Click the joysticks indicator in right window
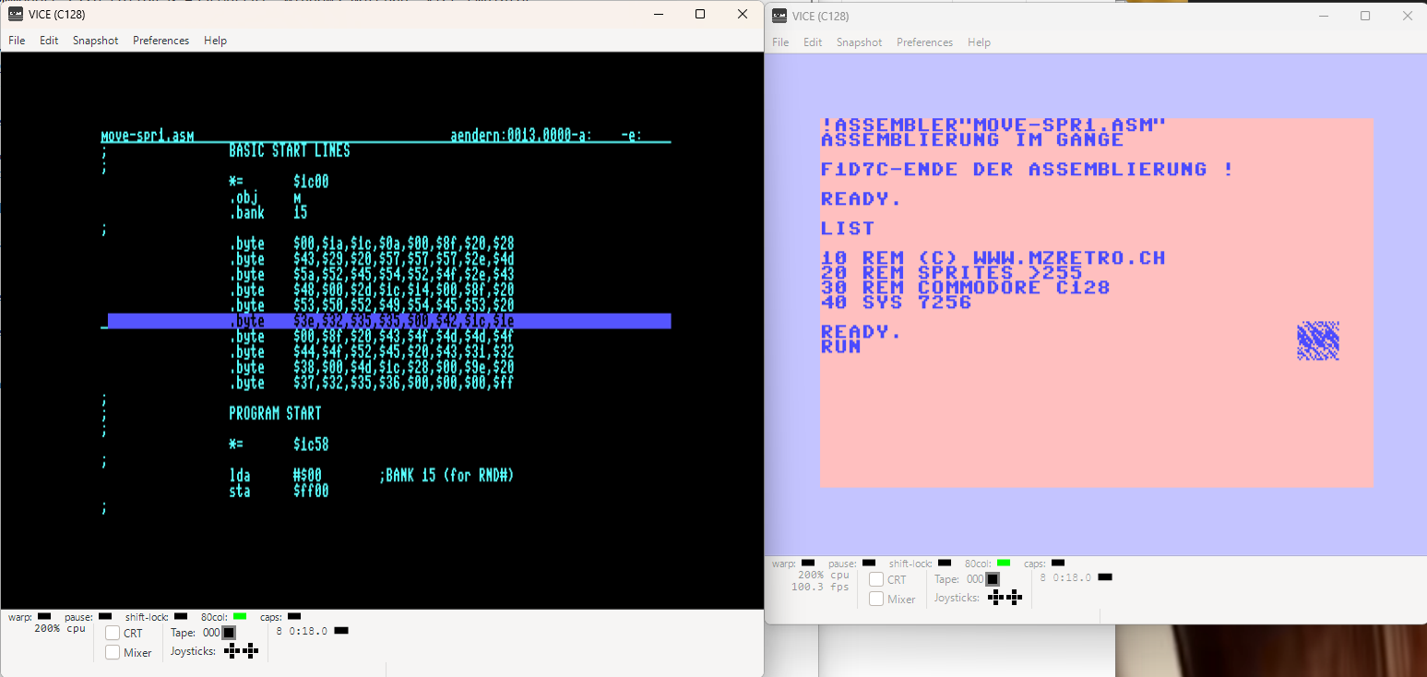This screenshot has height=677, width=1427. coord(1005,597)
